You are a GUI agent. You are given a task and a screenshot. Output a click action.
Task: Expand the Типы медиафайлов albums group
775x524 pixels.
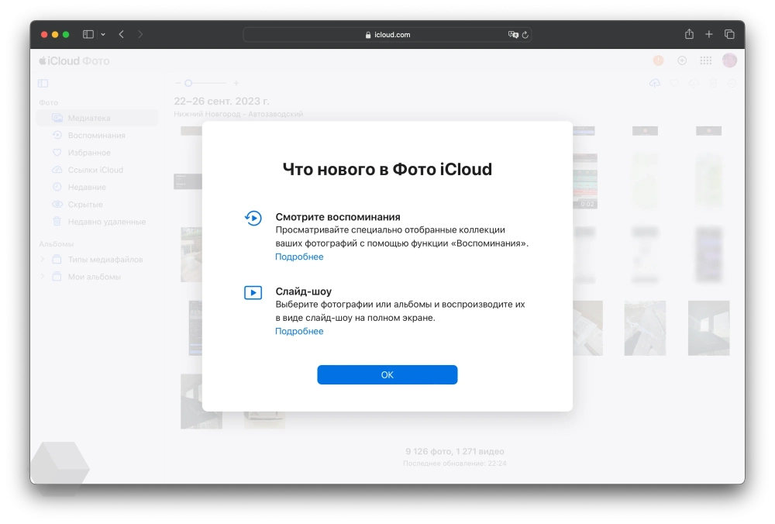point(43,260)
